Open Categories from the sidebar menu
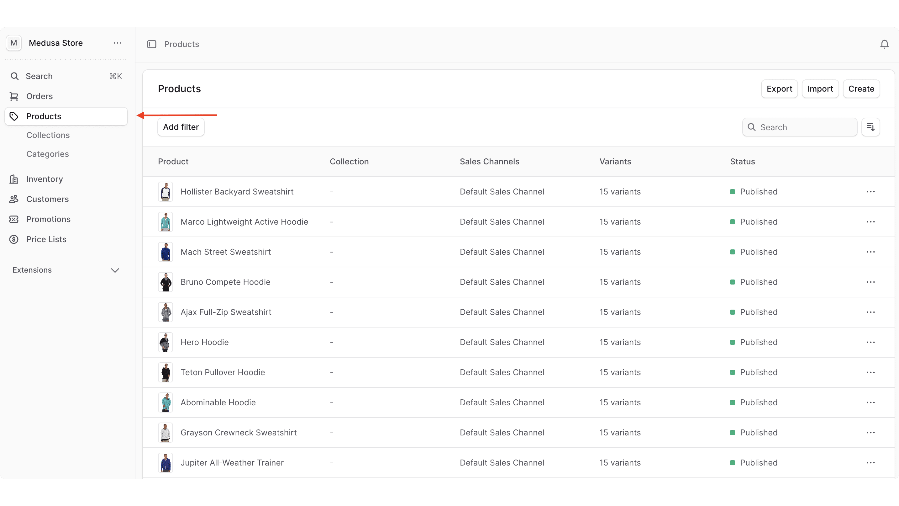Viewport: 899px width, 506px height. click(x=47, y=154)
